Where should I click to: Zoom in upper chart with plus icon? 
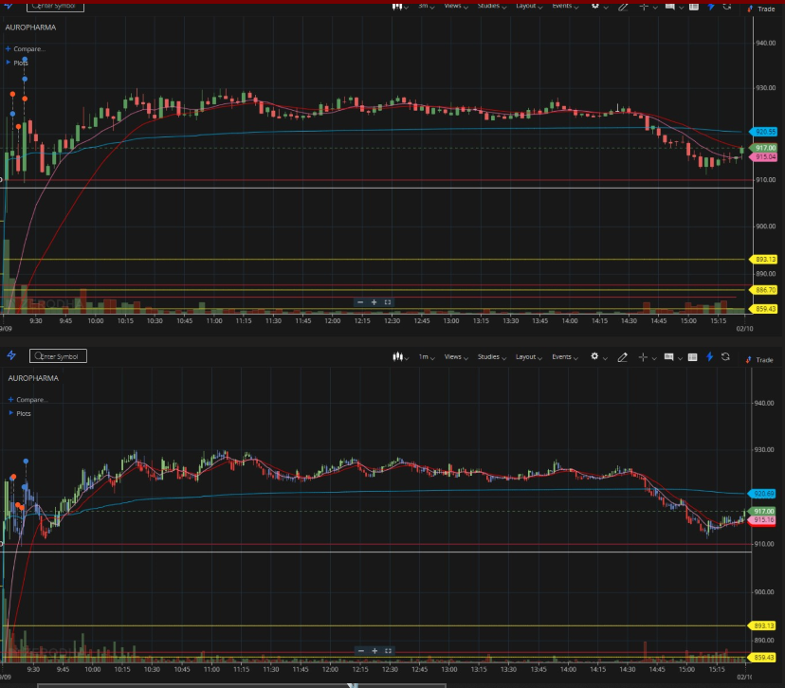[374, 302]
